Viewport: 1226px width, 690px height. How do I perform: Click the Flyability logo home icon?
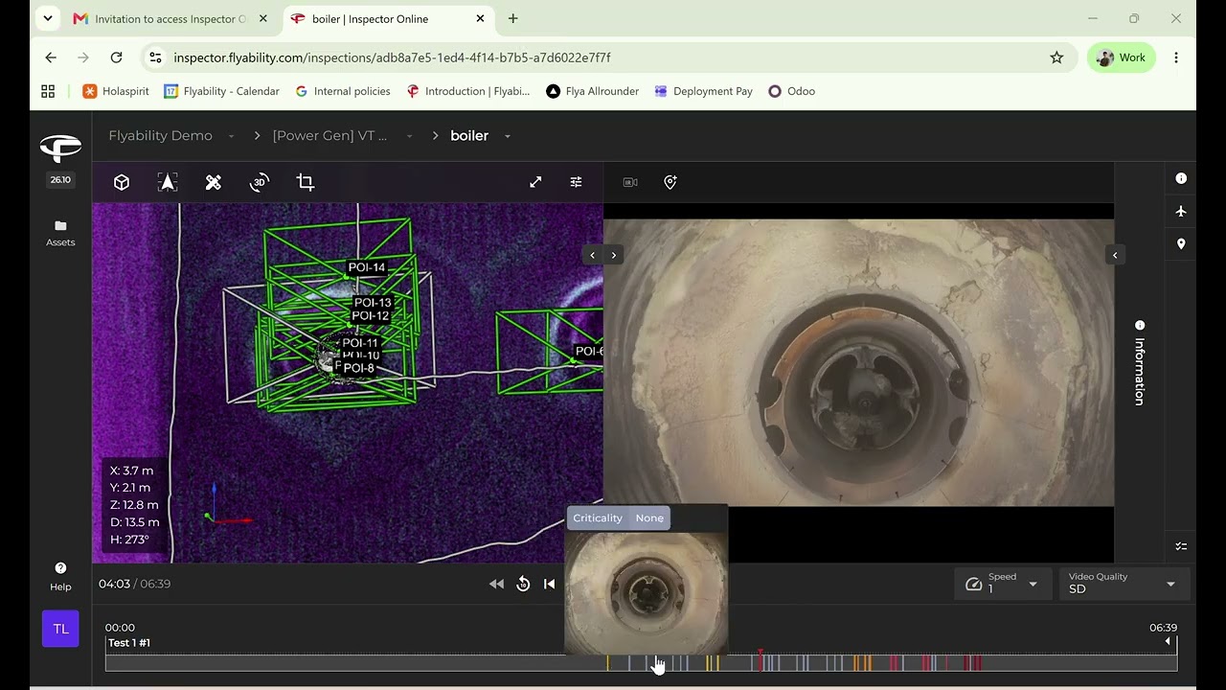60,147
